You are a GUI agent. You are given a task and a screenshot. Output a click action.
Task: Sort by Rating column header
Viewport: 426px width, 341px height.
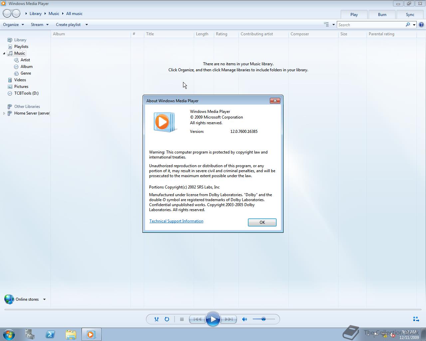(226, 34)
